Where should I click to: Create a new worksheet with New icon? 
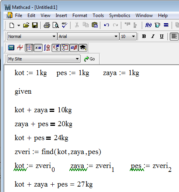click(12, 25)
